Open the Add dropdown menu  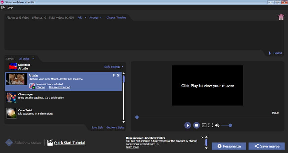(82, 18)
